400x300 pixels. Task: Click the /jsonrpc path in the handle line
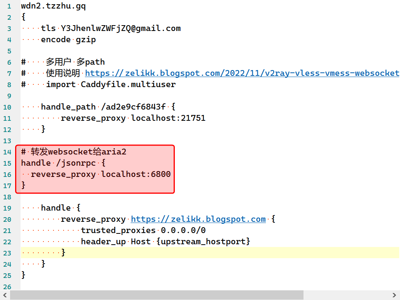point(76,163)
